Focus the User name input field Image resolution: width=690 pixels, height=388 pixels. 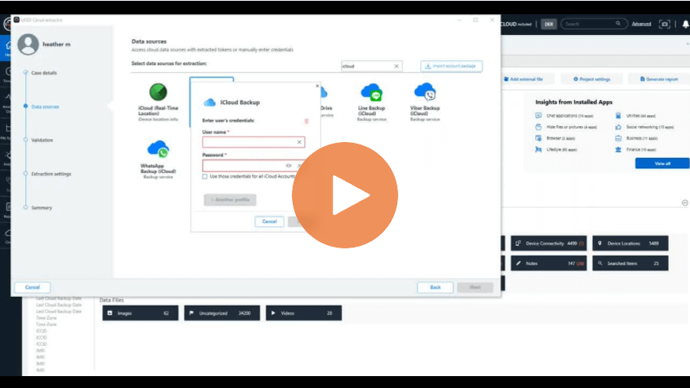pyautogui.click(x=254, y=142)
